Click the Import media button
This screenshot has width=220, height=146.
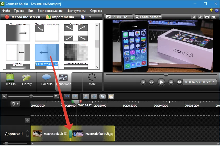click(x=60, y=17)
